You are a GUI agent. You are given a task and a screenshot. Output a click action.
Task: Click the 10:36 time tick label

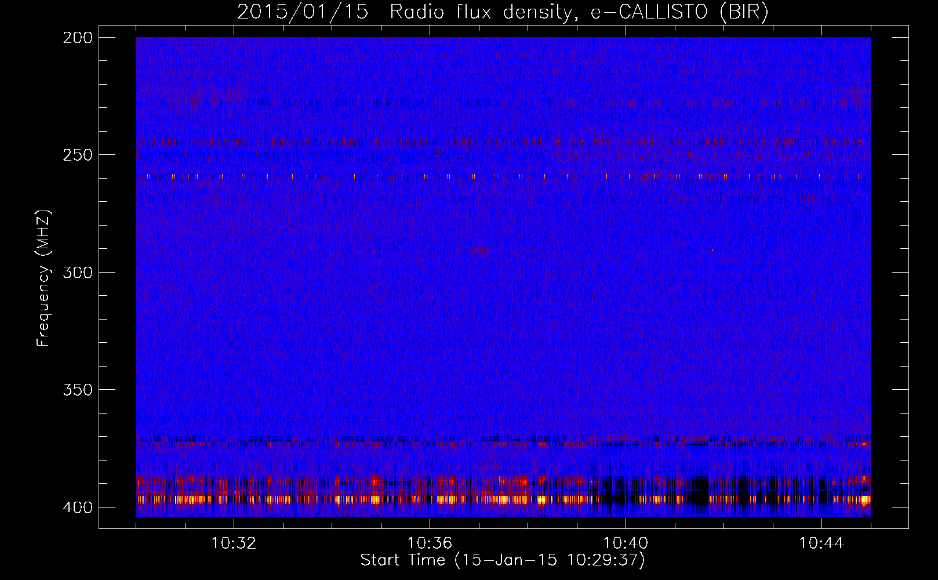click(430, 543)
